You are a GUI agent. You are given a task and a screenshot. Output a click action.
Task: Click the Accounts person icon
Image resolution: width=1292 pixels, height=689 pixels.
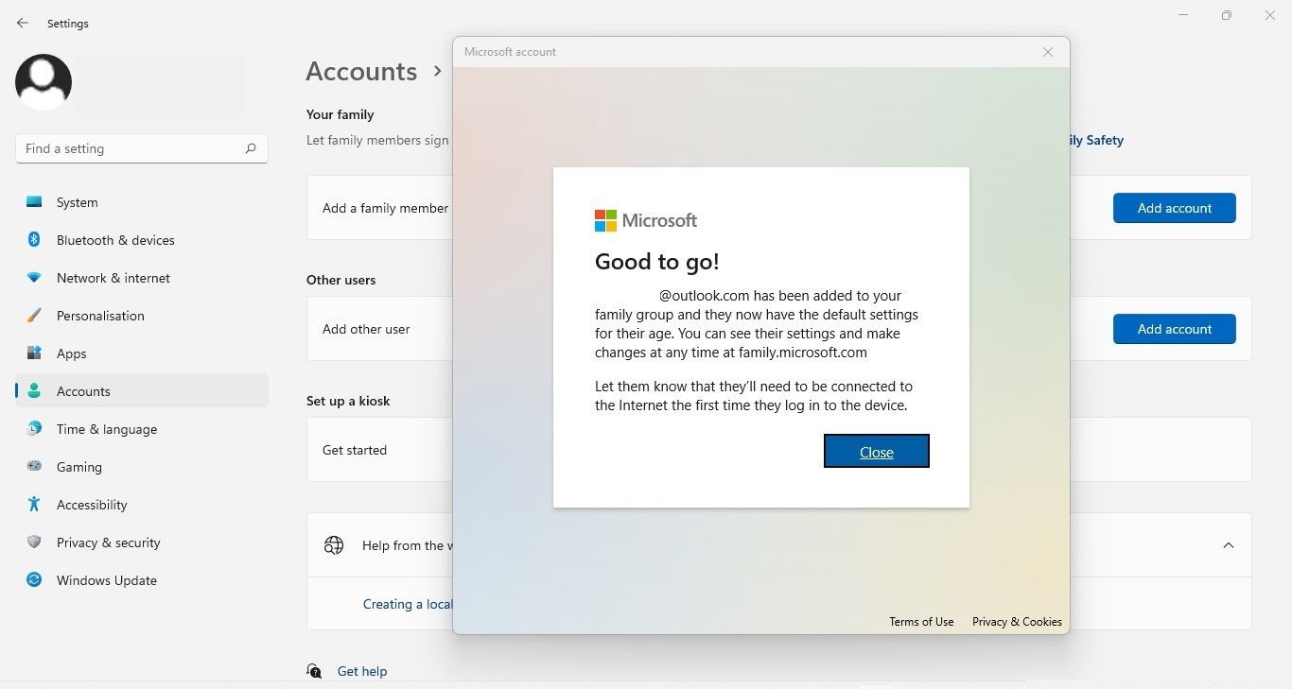pos(34,391)
